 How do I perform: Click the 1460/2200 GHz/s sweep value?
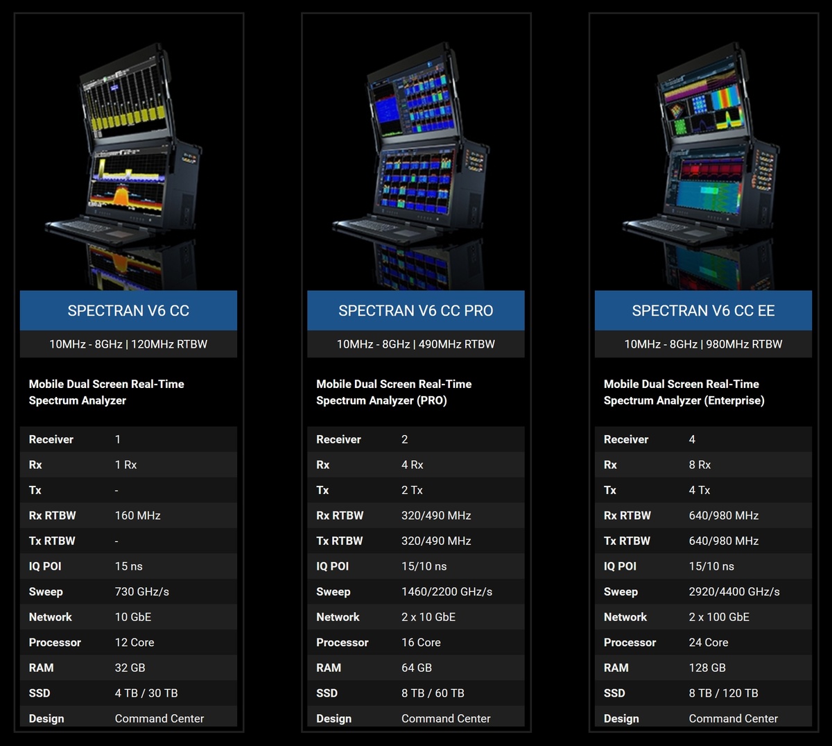[x=447, y=592]
